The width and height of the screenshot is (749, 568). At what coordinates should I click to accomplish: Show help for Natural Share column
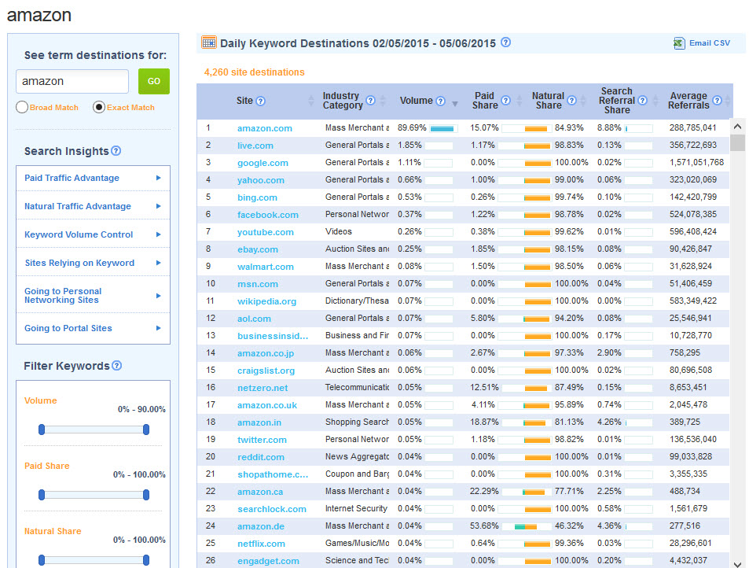click(571, 101)
